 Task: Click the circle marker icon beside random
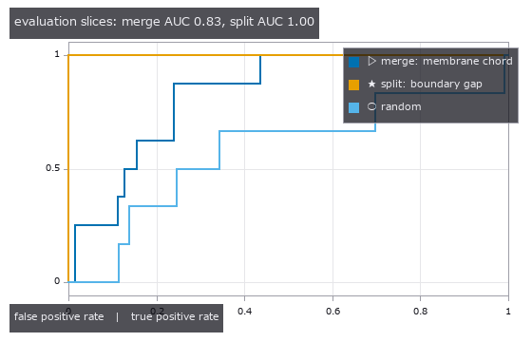(371, 106)
